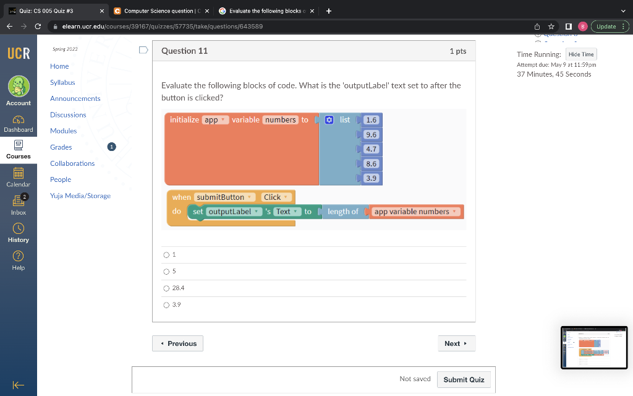The height and width of the screenshot is (396, 633).
Task: Click the browser forward arrow
Action: pos(24,26)
